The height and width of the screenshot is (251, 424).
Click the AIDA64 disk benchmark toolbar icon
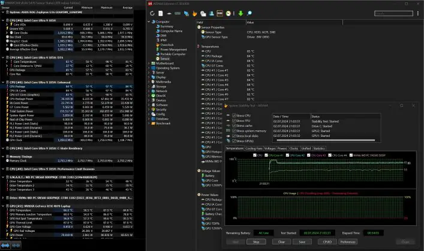pyautogui.click(x=169, y=13)
